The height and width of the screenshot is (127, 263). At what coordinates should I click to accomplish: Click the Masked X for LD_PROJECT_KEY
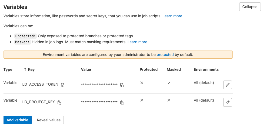click(169, 100)
